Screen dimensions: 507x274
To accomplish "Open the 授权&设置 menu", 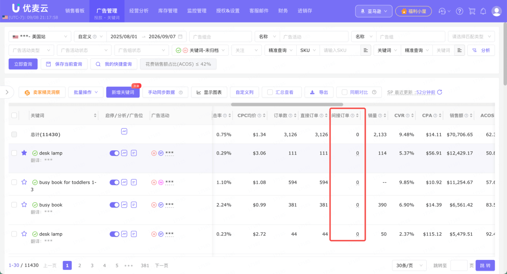I will (x=228, y=11).
